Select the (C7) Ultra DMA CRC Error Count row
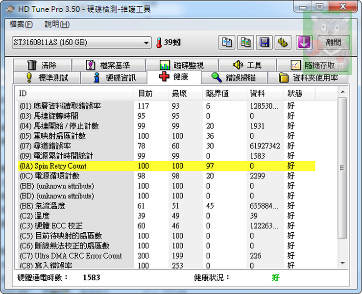362x294 pixels. coord(167,256)
